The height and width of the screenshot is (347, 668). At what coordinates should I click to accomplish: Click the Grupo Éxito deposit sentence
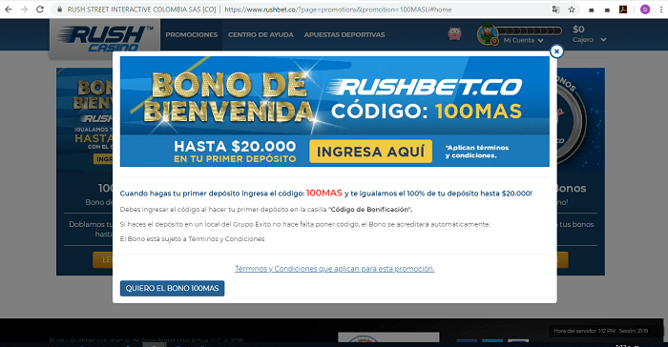click(x=305, y=224)
